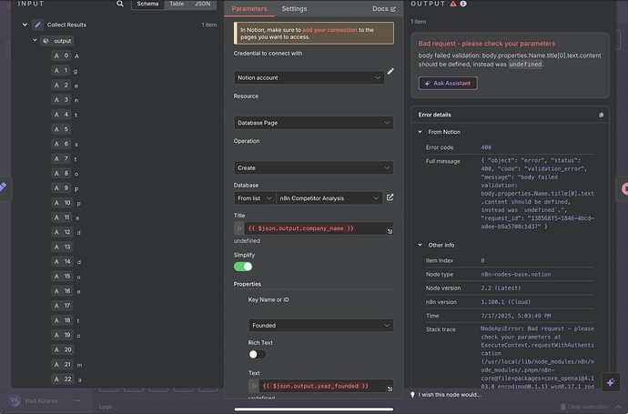This screenshot has width=628, height=414.
Task: Switch input view to Schema
Action: click(147, 4)
